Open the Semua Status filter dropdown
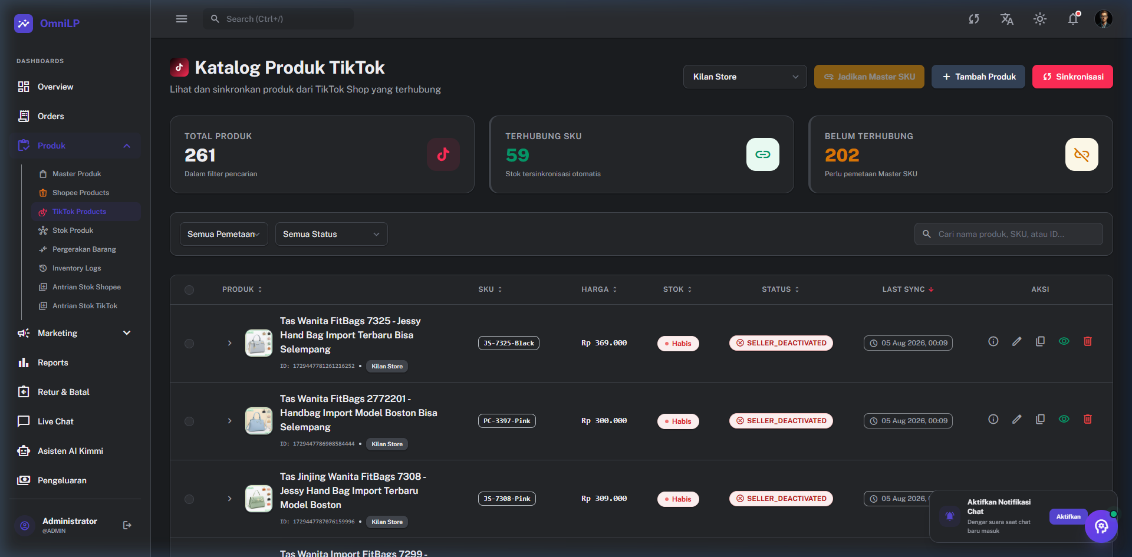1132x557 pixels. pyautogui.click(x=331, y=234)
